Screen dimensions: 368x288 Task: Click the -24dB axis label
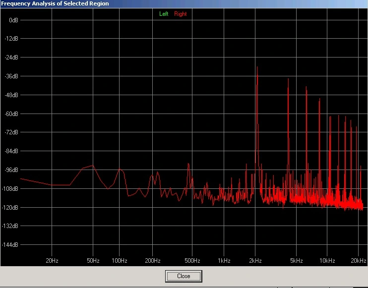click(x=11, y=57)
